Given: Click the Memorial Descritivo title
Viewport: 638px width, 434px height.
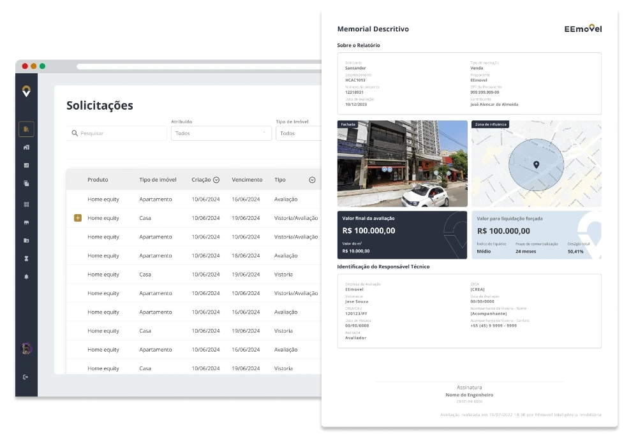Looking at the screenshot, I should click(x=373, y=29).
